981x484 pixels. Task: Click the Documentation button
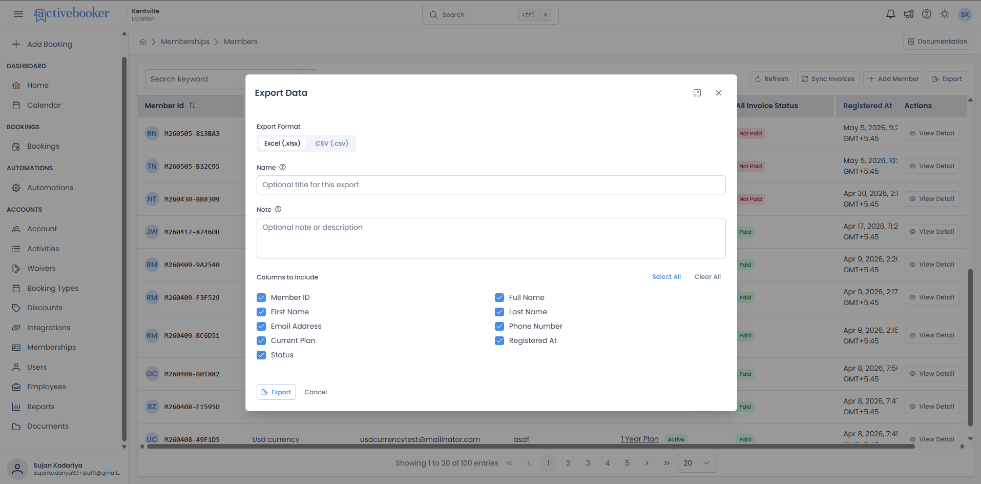[937, 42]
